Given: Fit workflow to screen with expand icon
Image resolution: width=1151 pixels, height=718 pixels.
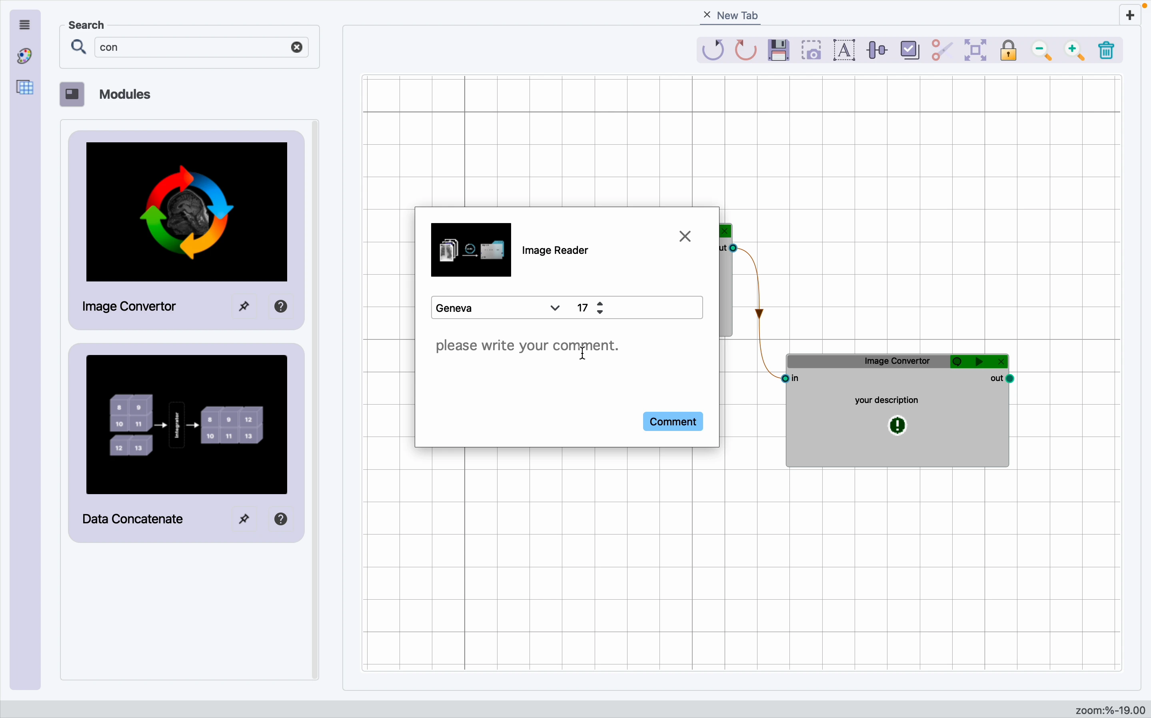Looking at the screenshot, I should pos(976,50).
